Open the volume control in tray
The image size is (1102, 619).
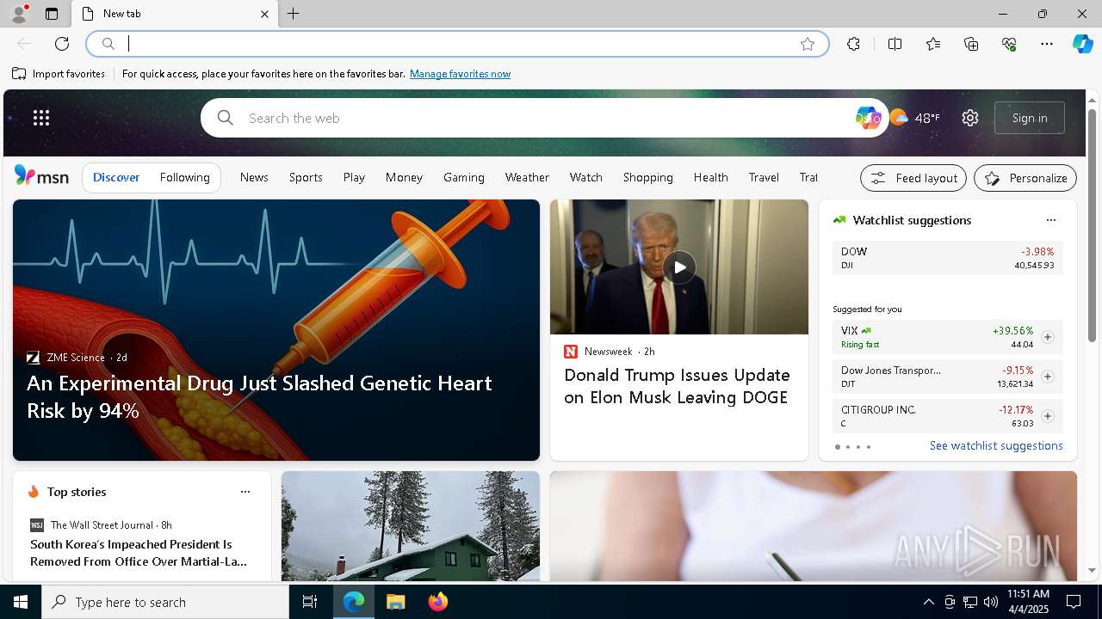tap(991, 602)
